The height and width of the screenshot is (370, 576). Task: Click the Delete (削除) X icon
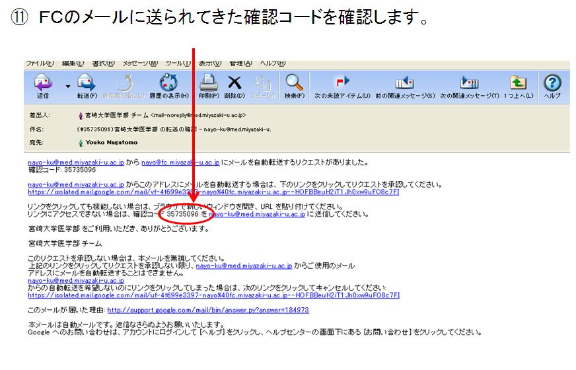234,83
